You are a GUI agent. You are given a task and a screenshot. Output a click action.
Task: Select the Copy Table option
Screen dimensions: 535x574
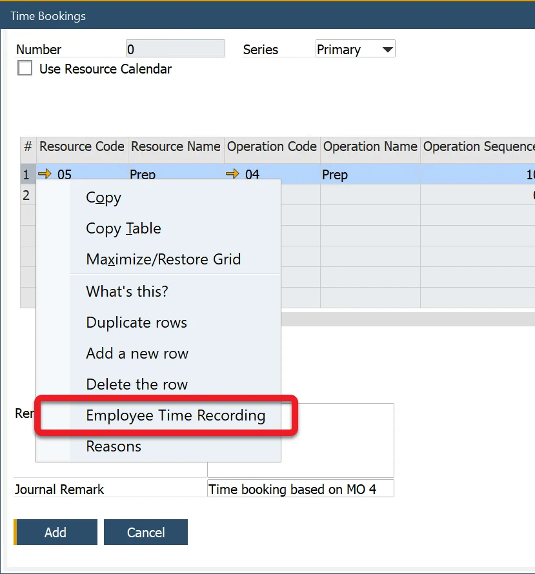click(123, 228)
